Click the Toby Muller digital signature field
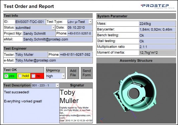Viewport: 178px width, 125px height. coord(76,106)
